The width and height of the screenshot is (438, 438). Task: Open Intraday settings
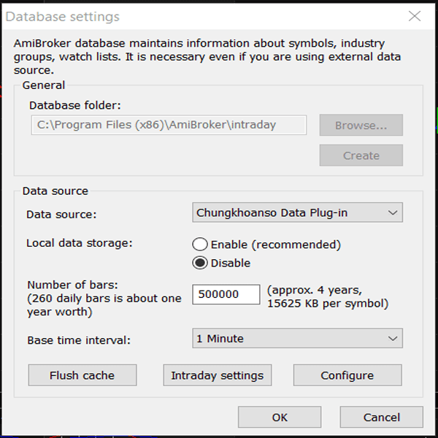click(218, 375)
